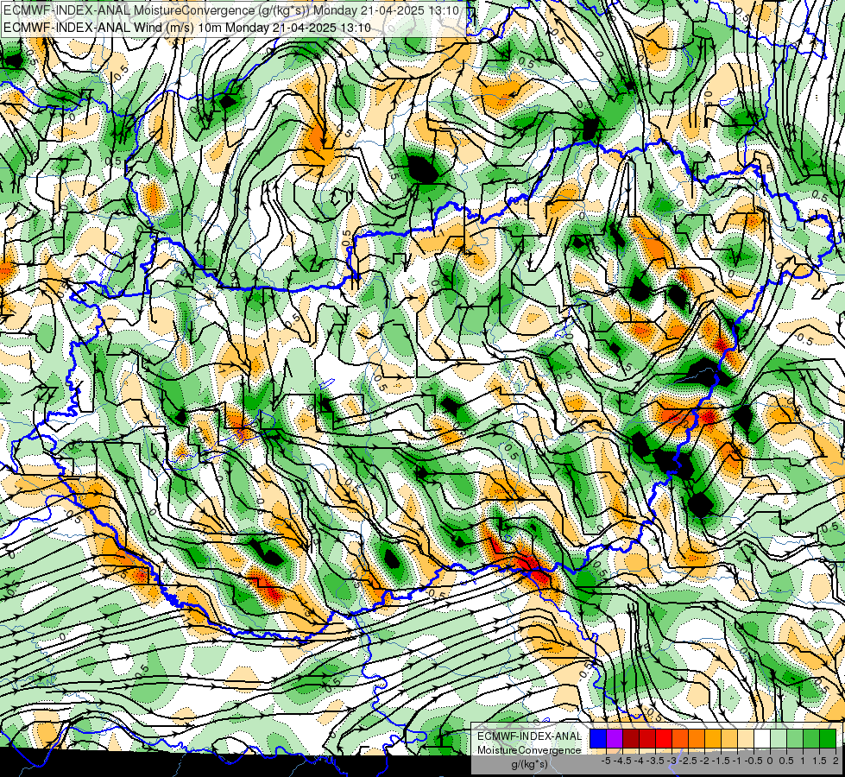Click the white legend color swatch

pos(762,738)
